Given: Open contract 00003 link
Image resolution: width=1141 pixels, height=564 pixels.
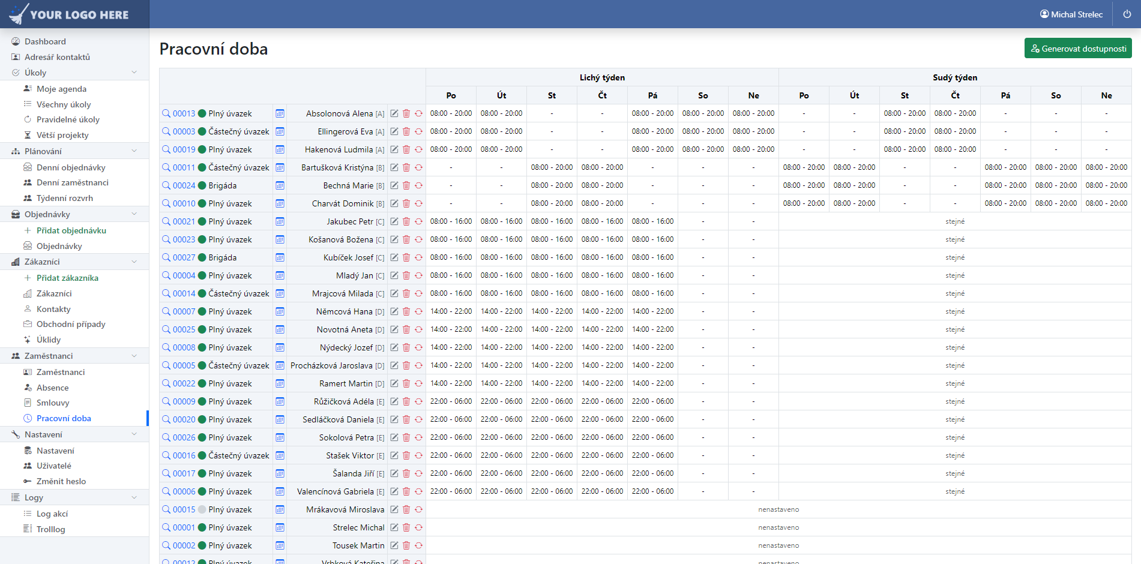Looking at the screenshot, I should tap(184, 131).
